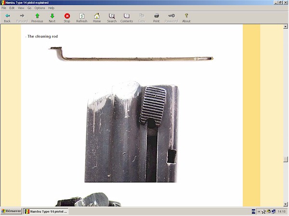
Task: Click the grayed Forward arrow icon
Action: [x=22, y=16]
